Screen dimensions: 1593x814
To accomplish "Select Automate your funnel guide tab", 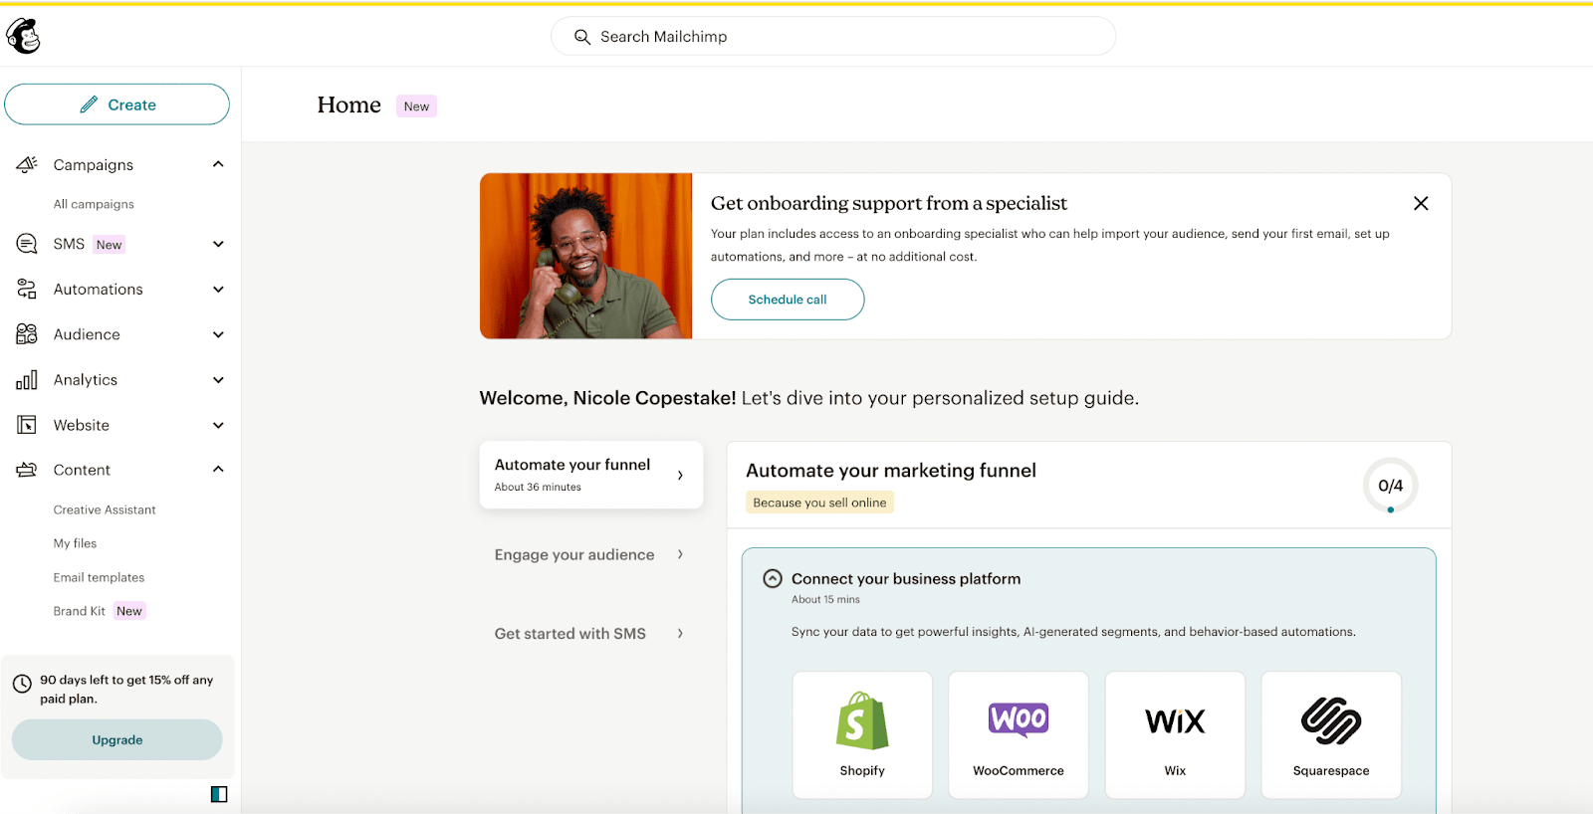I will [591, 475].
